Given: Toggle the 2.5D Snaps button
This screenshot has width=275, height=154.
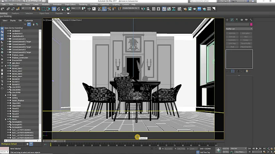Looking at the screenshot, I should (x=99, y=9).
